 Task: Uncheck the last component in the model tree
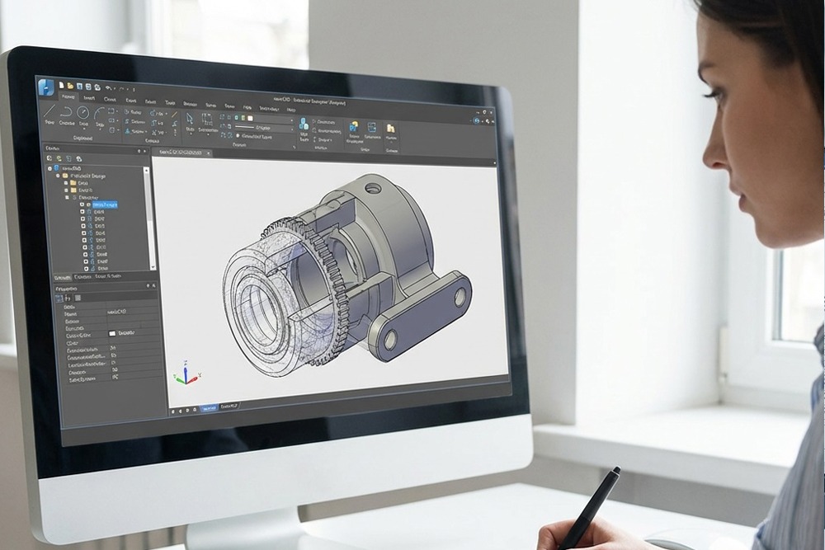click(x=85, y=268)
